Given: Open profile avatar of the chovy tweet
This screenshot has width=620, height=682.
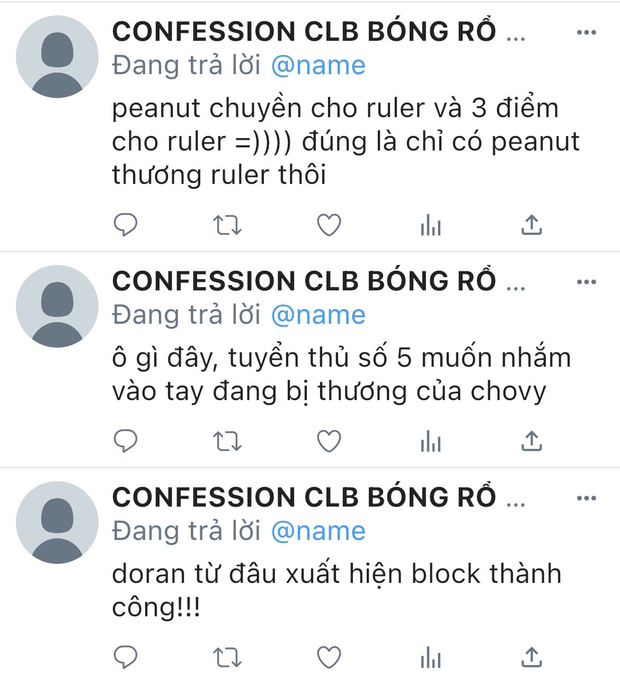Looking at the screenshot, I should tap(57, 306).
